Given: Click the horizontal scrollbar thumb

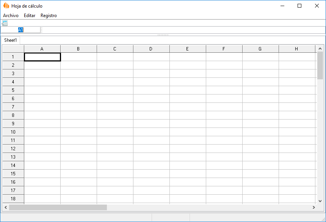Looking at the screenshot, I should point(58,208).
